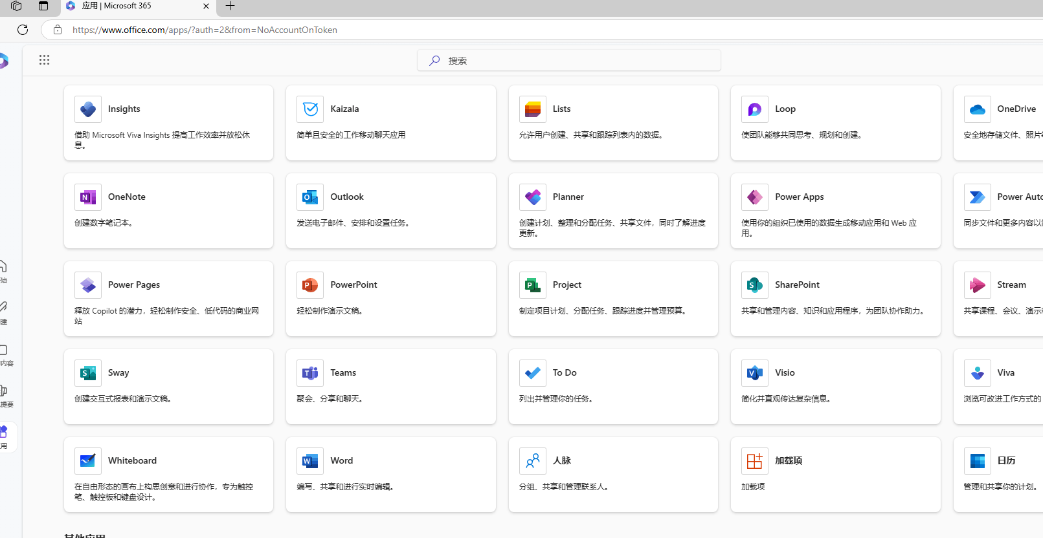Click the Insights title link

coord(124,109)
